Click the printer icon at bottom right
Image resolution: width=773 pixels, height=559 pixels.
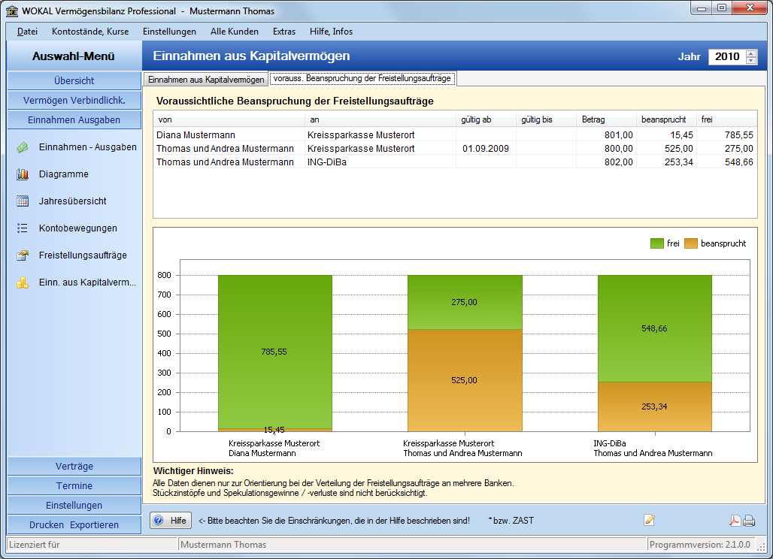point(749,521)
